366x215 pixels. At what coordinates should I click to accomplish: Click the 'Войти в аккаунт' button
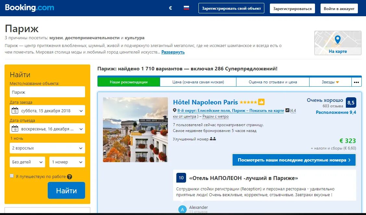339,8
